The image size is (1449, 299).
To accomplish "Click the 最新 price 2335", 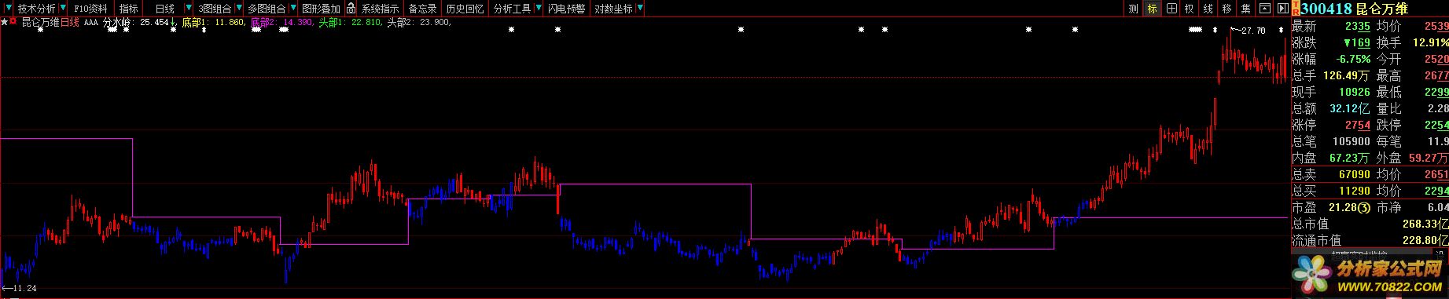I will point(1357,26).
